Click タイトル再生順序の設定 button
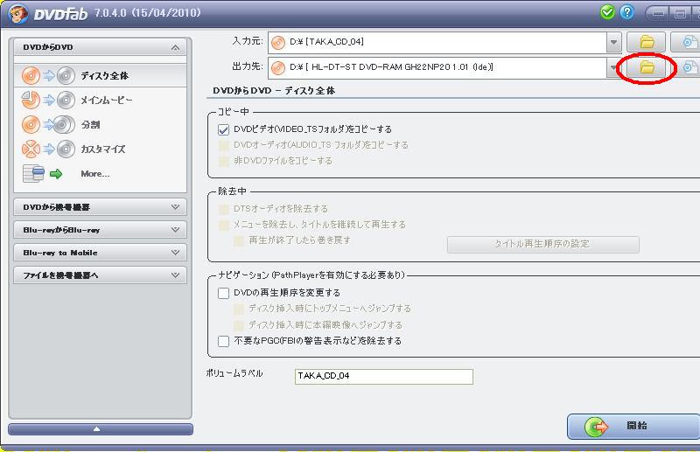Image resolution: width=700 pixels, height=452 pixels. pos(542,244)
